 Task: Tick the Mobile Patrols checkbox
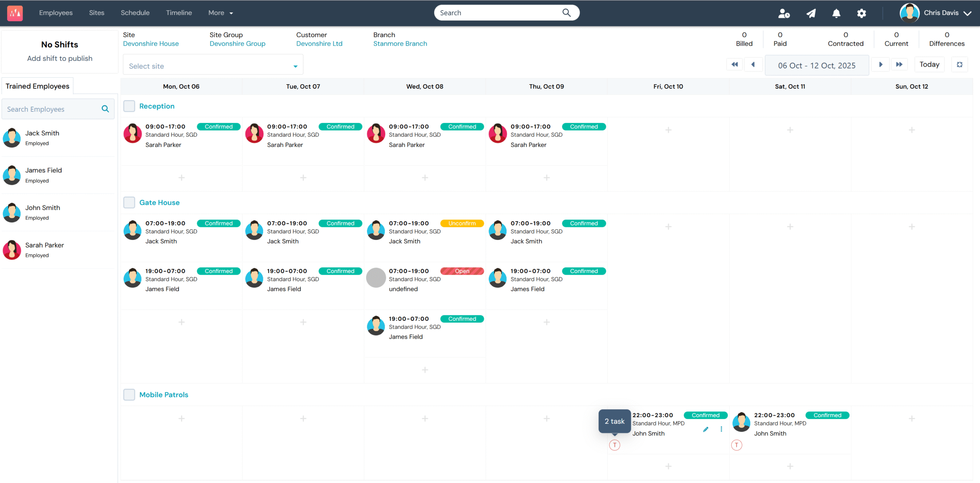(129, 395)
